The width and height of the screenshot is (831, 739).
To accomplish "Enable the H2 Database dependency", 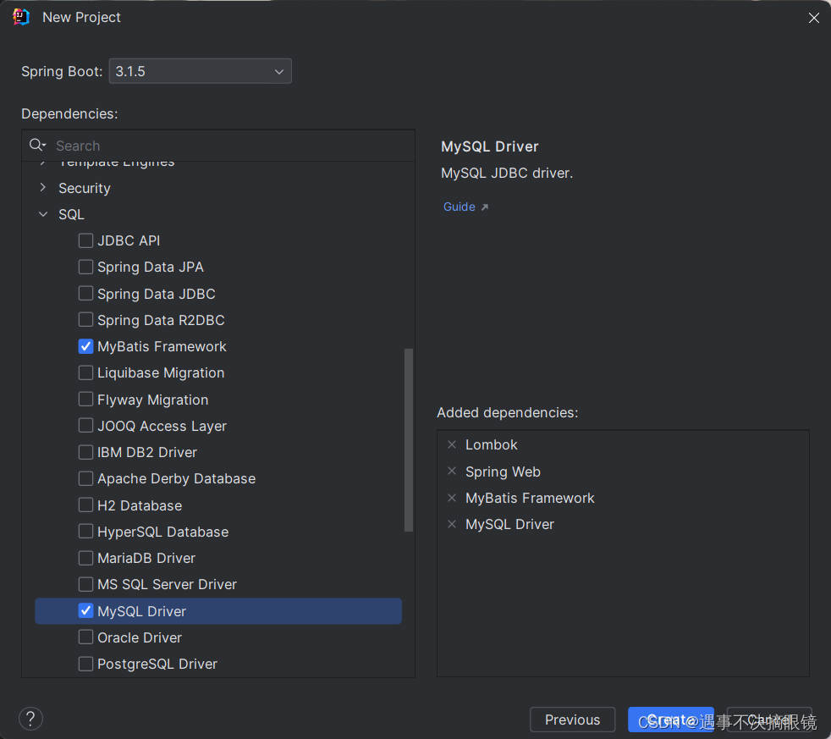I will click(x=85, y=505).
